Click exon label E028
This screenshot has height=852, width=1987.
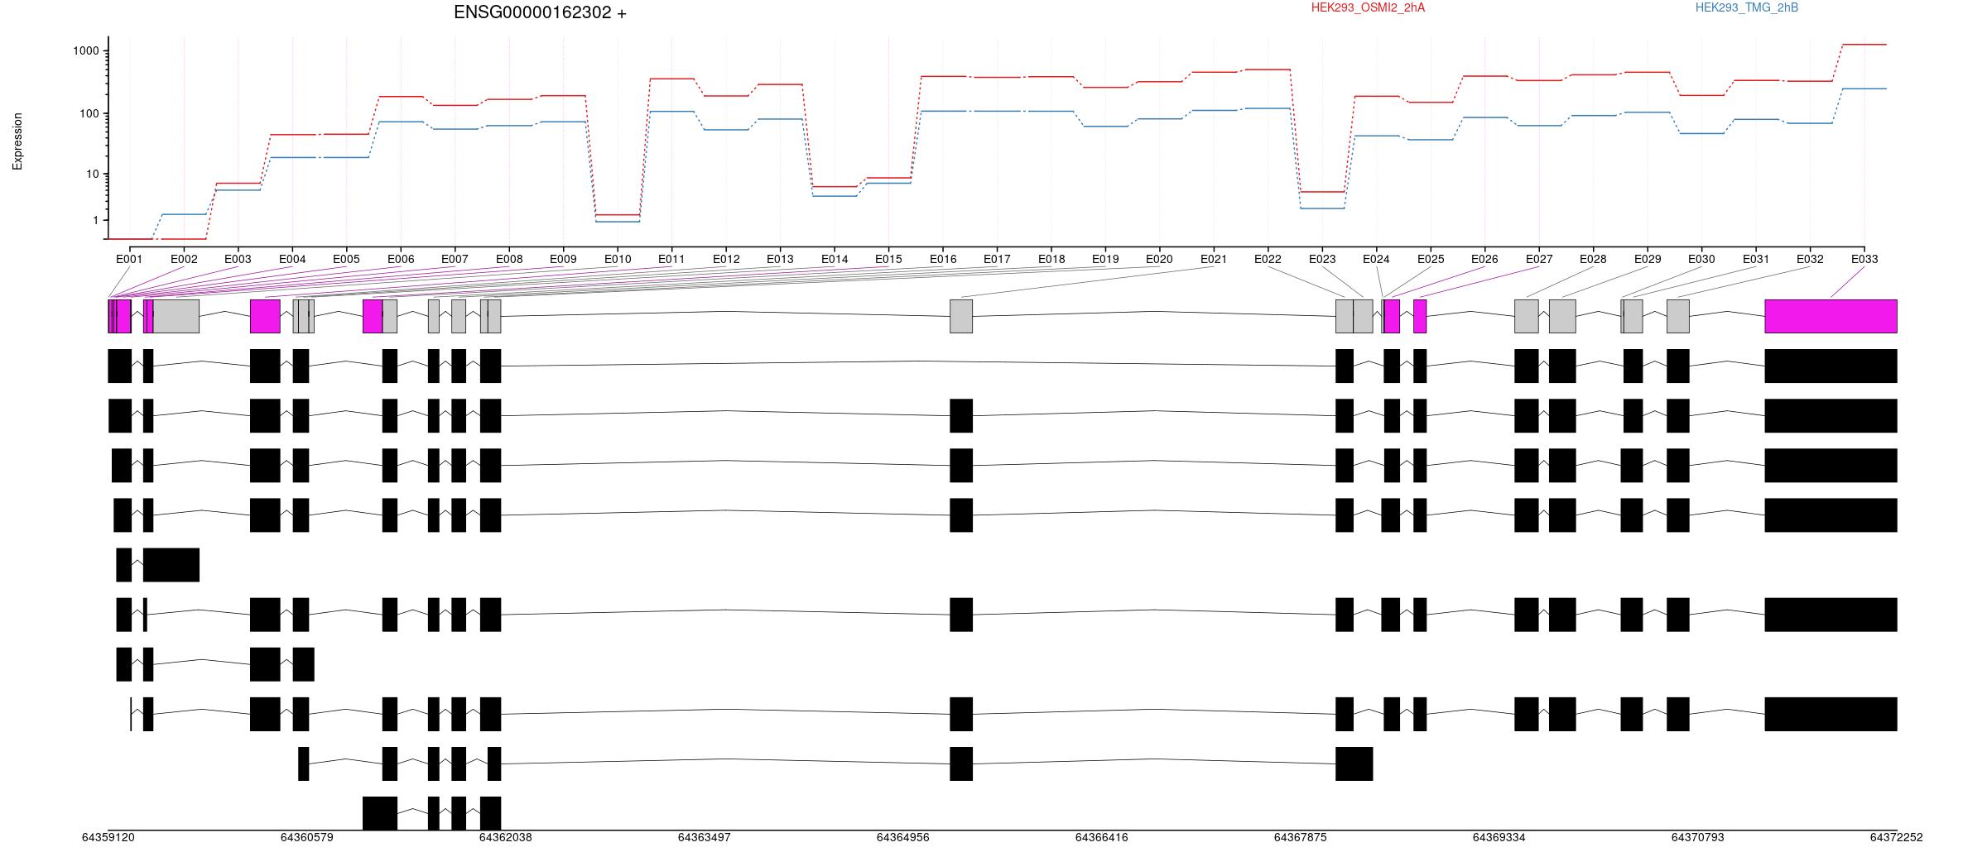1593,259
